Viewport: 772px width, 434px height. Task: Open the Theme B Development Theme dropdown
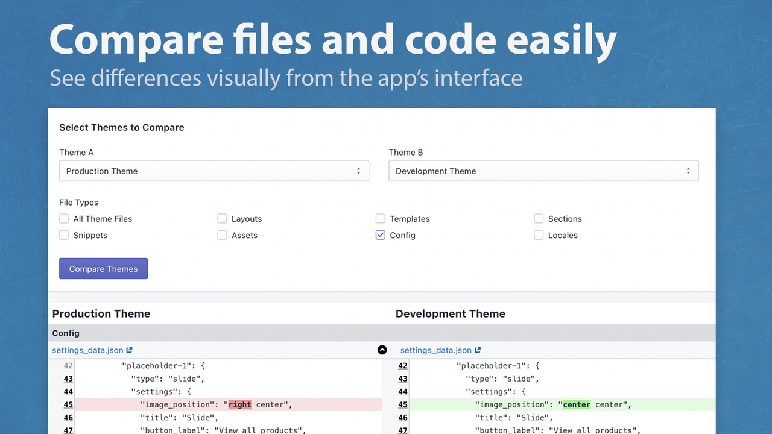[x=543, y=171]
